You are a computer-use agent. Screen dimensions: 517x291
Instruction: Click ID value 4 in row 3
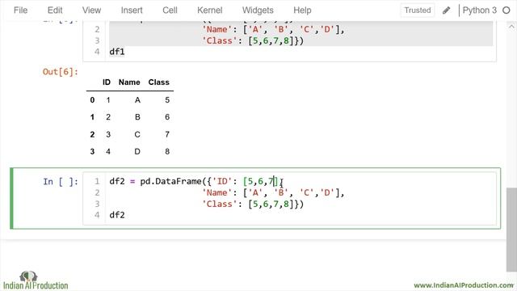[x=108, y=151]
